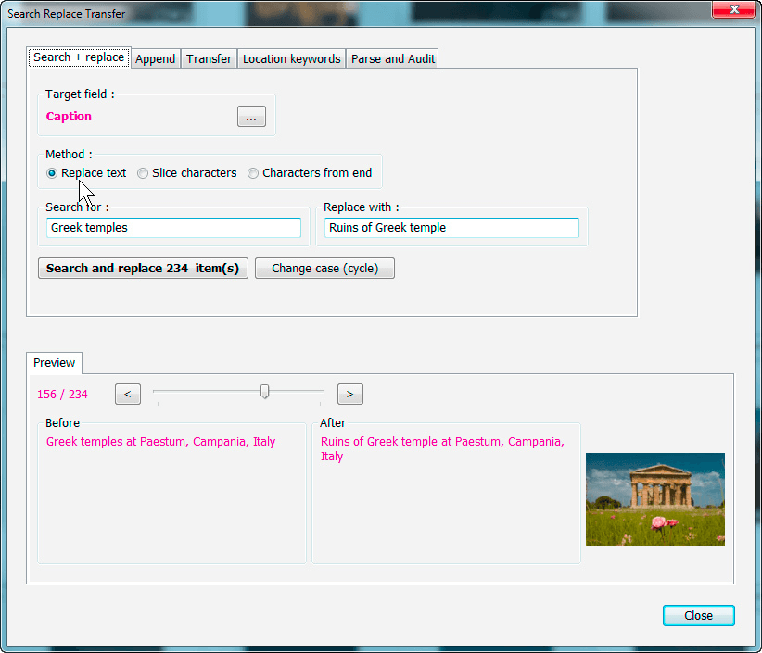Switch to Location keywords tab
Viewport: 762px width, 653px height.
pyautogui.click(x=292, y=58)
